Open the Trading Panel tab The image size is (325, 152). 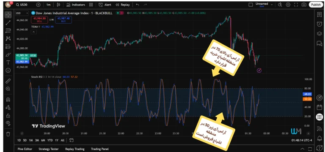click(100, 149)
